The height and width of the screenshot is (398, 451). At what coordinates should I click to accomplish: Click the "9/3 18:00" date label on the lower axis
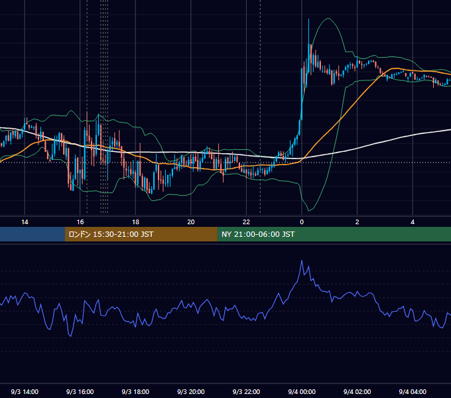135,392
